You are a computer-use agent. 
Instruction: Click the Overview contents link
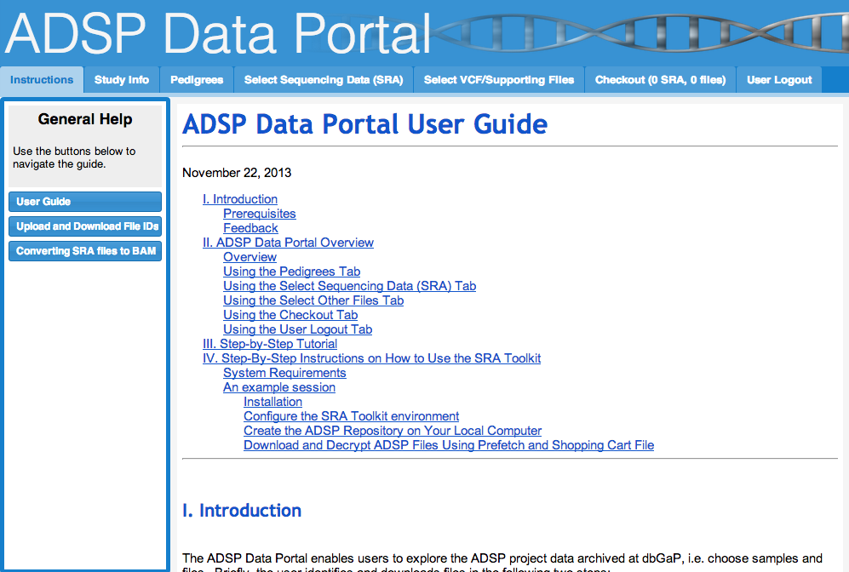[250, 257]
